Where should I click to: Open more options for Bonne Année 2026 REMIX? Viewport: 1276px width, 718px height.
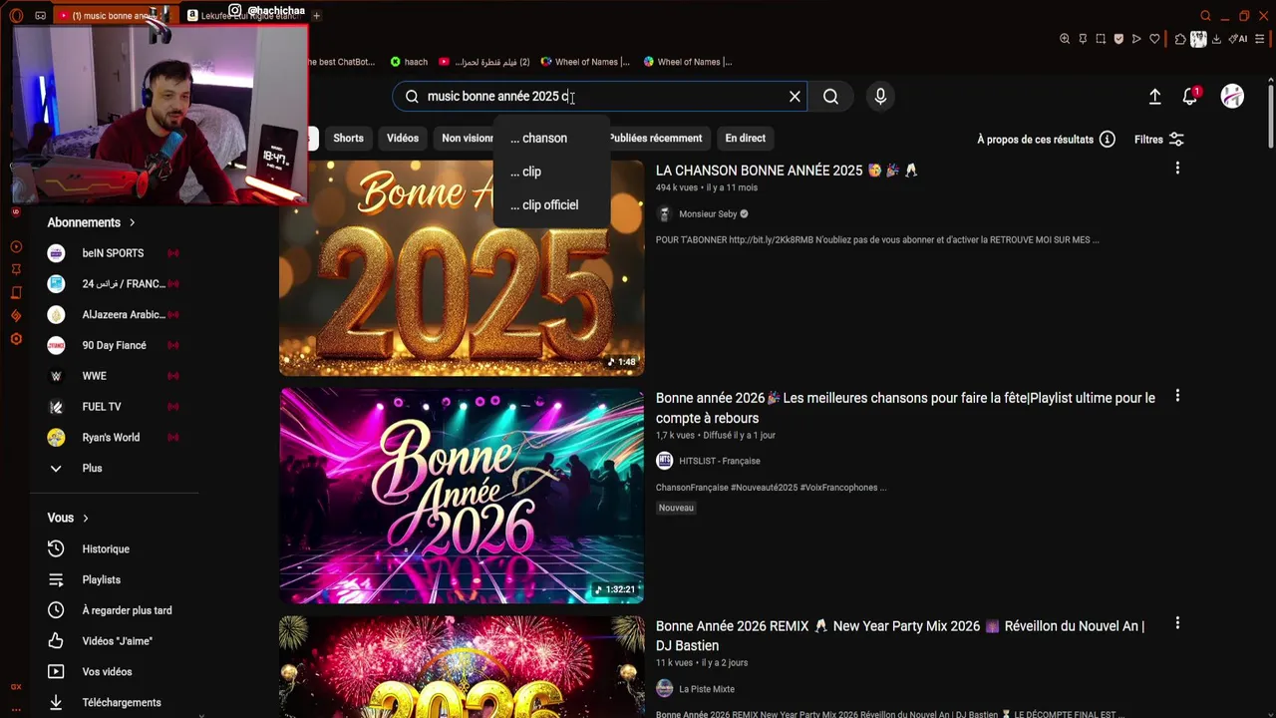click(x=1177, y=623)
